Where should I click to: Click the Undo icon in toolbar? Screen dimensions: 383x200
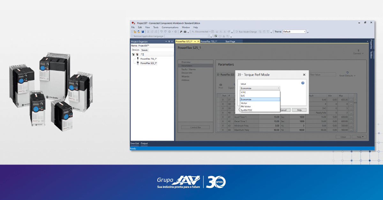coord(161,32)
